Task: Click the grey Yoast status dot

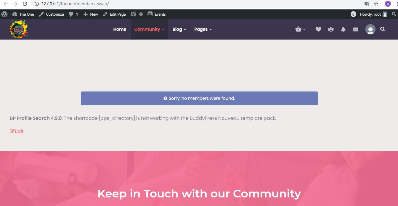Action: (x=141, y=14)
